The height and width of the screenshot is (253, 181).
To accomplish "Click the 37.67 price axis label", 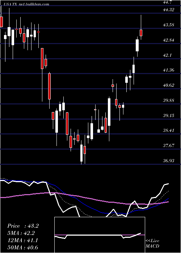I will pos(169,146).
